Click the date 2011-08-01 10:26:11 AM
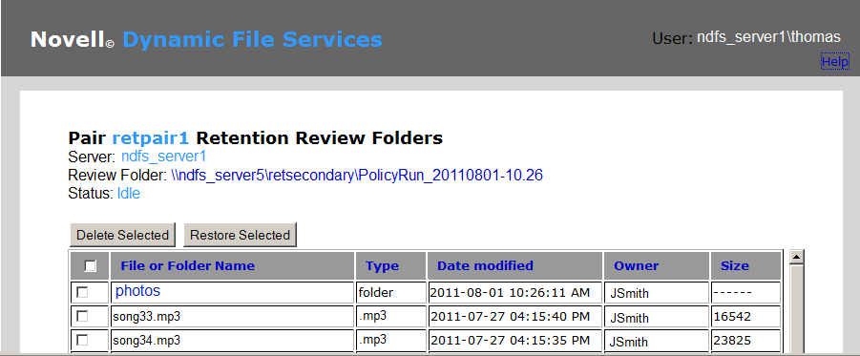 (510, 293)
